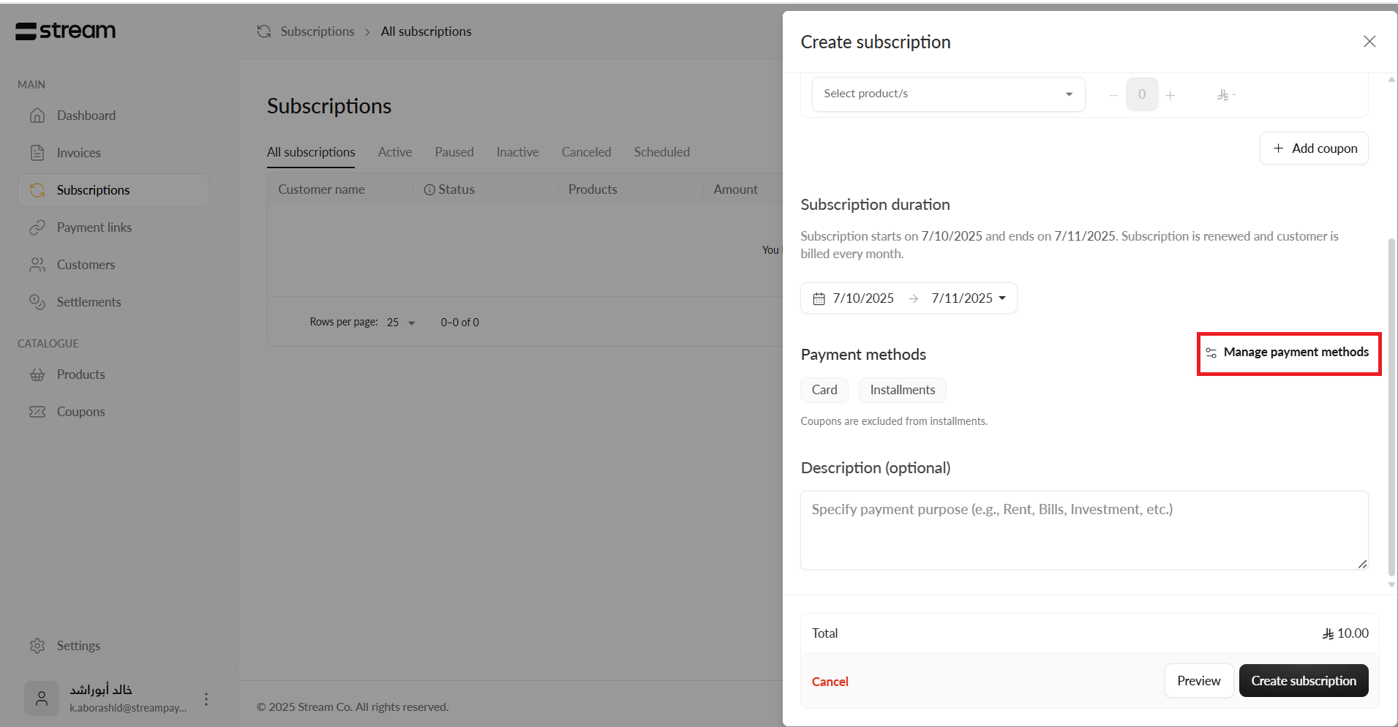
Task: Open the subscription date range picker
Action: click(909, 298)
